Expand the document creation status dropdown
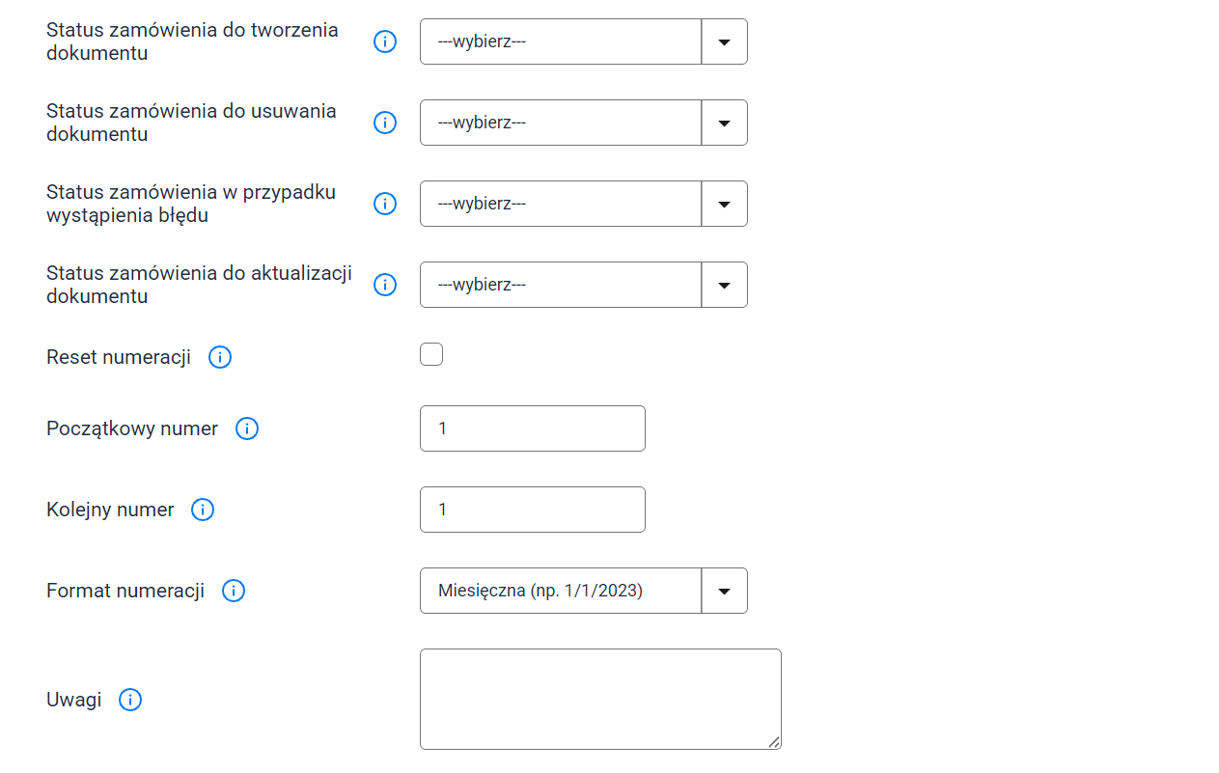Image resolution: width=1219 pixels, height=773 pixels. click(584, 41)
